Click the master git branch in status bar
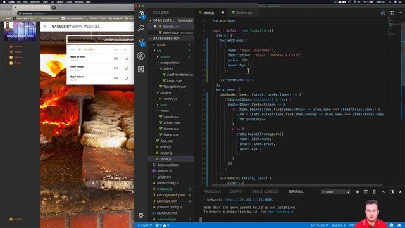Viewport: 405px width, 228px height. [x=145, y=225]
